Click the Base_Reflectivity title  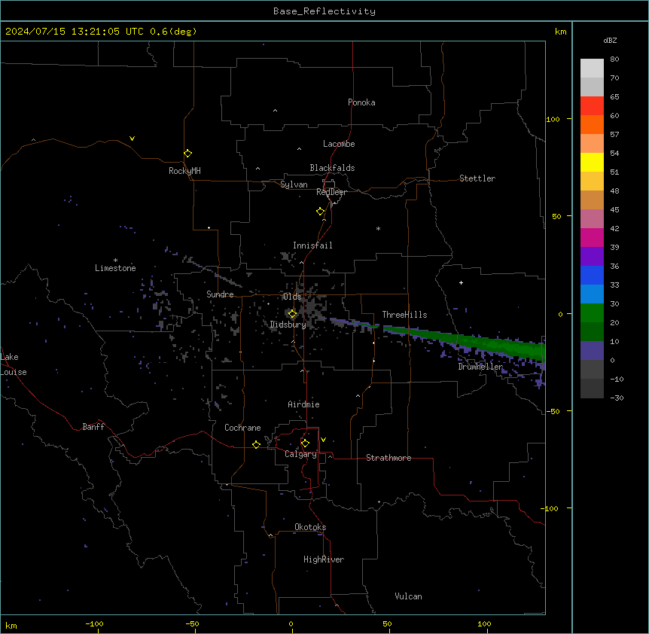coord(324,11)
